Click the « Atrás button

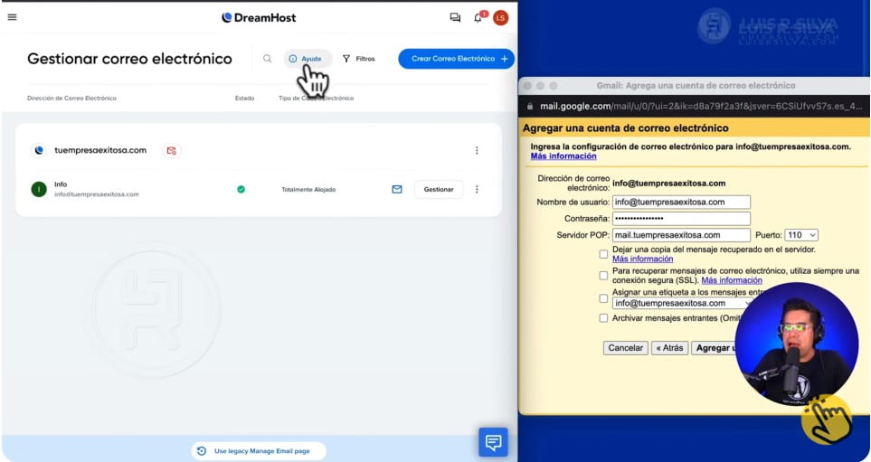coord(669,348)
